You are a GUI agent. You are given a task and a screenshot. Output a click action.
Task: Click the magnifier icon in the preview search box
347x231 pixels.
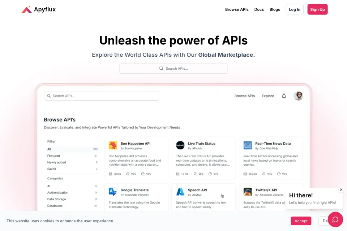point(49,96)
